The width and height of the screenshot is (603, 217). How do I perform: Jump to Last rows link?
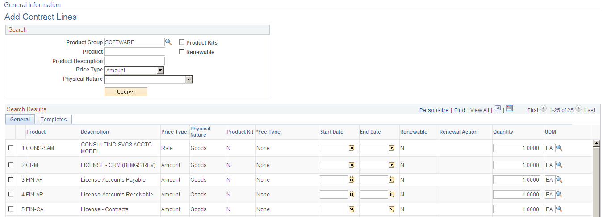(590, 110)
